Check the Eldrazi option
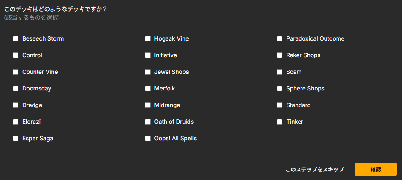 (x=16, y=122)
